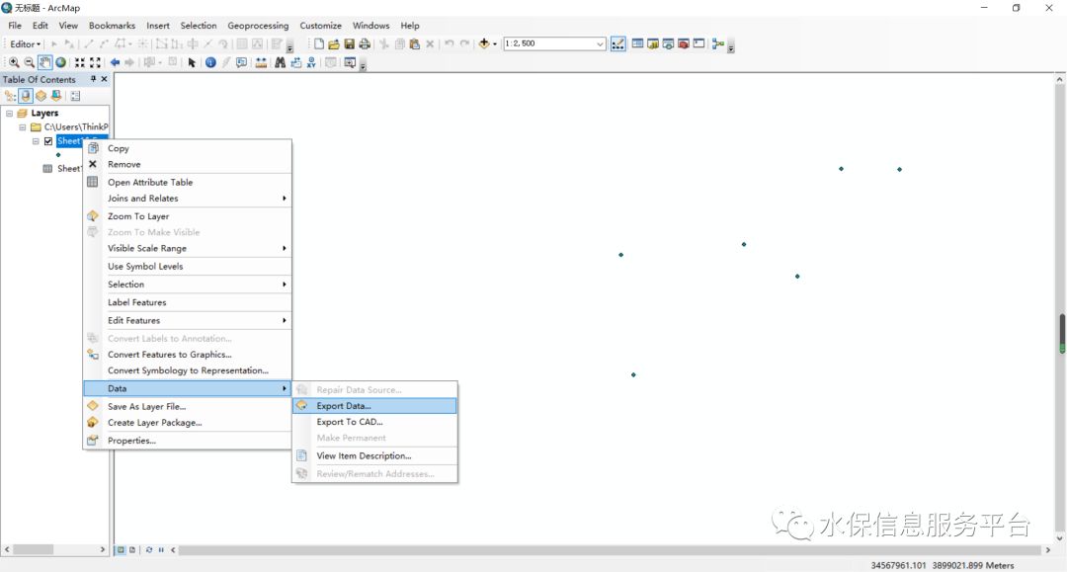Switch to Layout View at map bottom
The image size is (1067, 572).
point(132,549)
